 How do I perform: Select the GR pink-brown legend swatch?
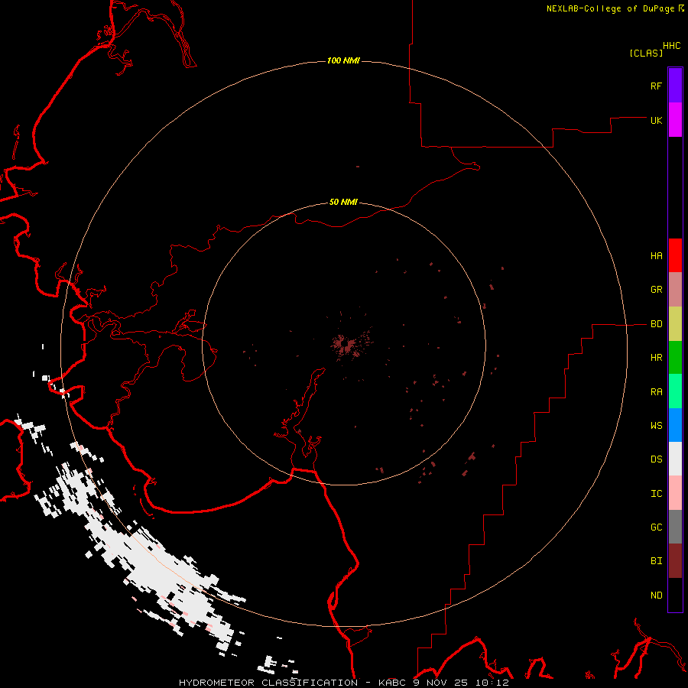point(675,290)
